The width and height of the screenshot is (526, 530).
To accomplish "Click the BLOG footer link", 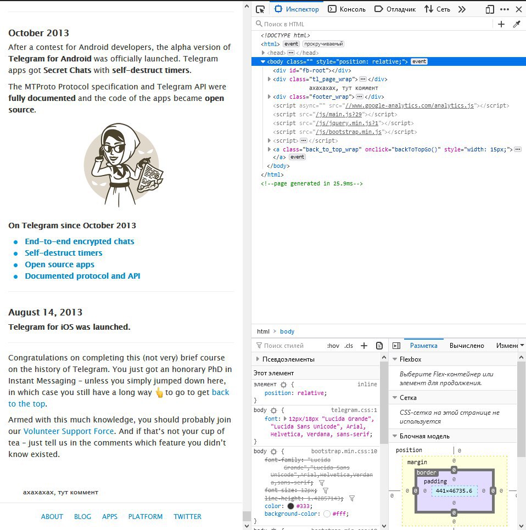I will pyautogui.click(x=82, y=516).
